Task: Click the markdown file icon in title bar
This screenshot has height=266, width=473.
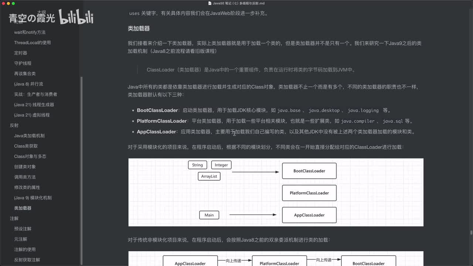Action: point(210,3)
